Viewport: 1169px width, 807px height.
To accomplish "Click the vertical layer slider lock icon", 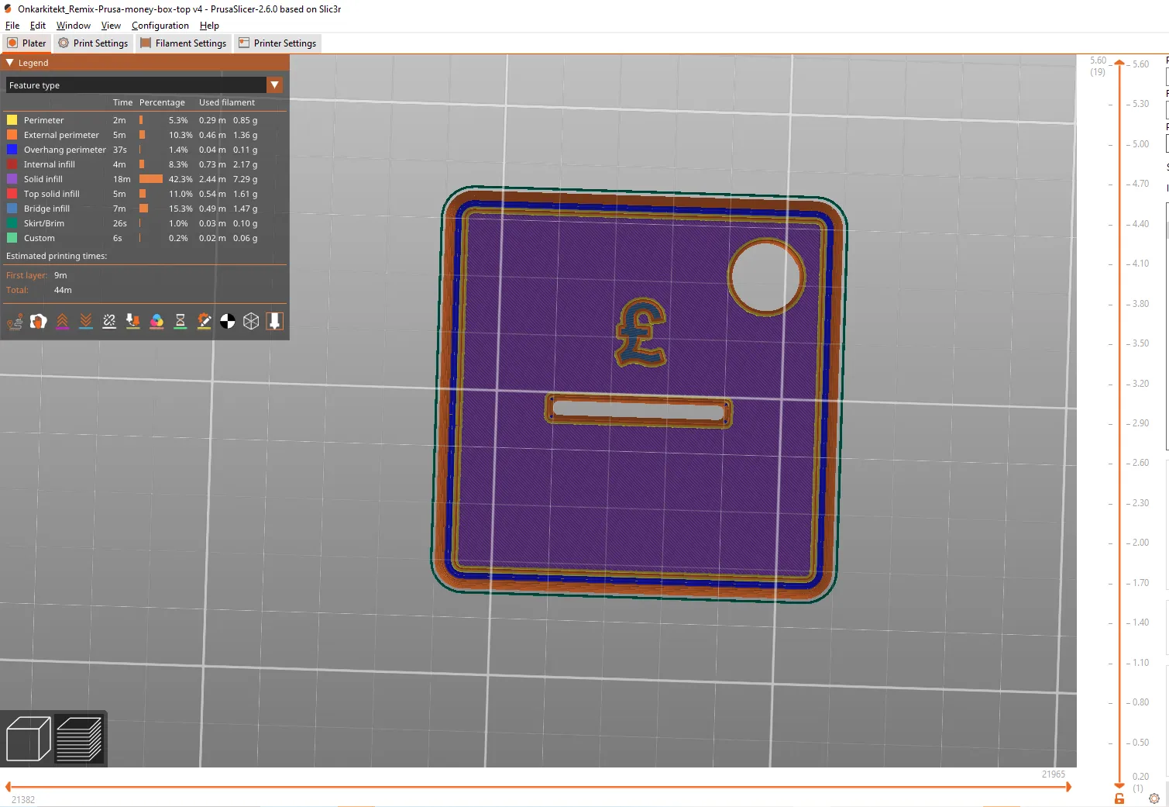I will coord(1119,798).
